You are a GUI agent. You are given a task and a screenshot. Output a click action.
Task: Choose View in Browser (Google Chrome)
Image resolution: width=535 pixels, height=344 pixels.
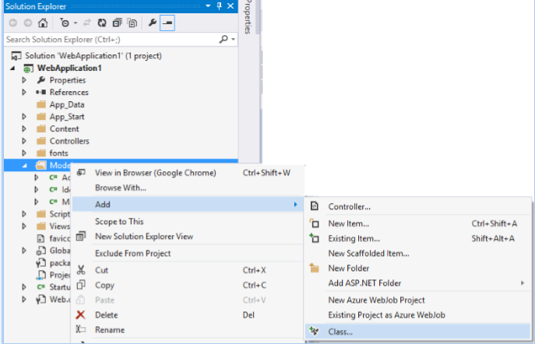[188, 173]
